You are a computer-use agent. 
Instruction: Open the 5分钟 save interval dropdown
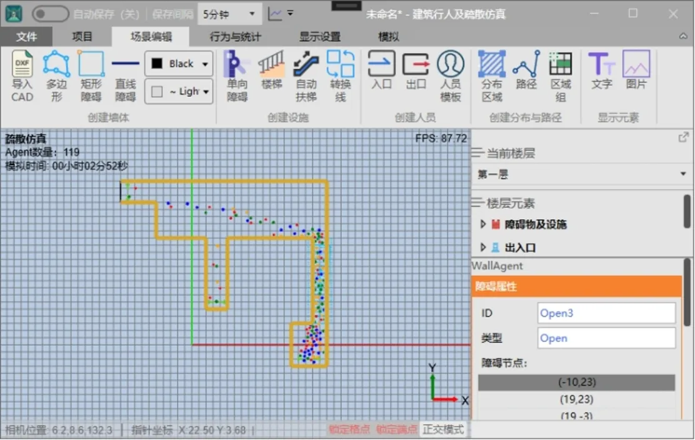pos(229,14)
